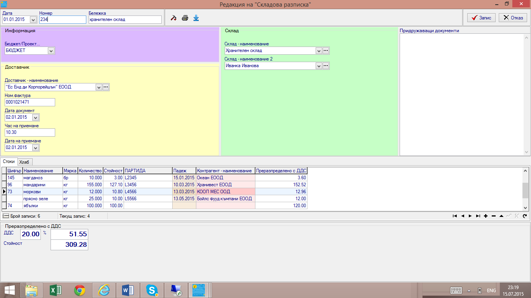
Task: Open the Дата date picker dropdown
Action: click(33, 19)
